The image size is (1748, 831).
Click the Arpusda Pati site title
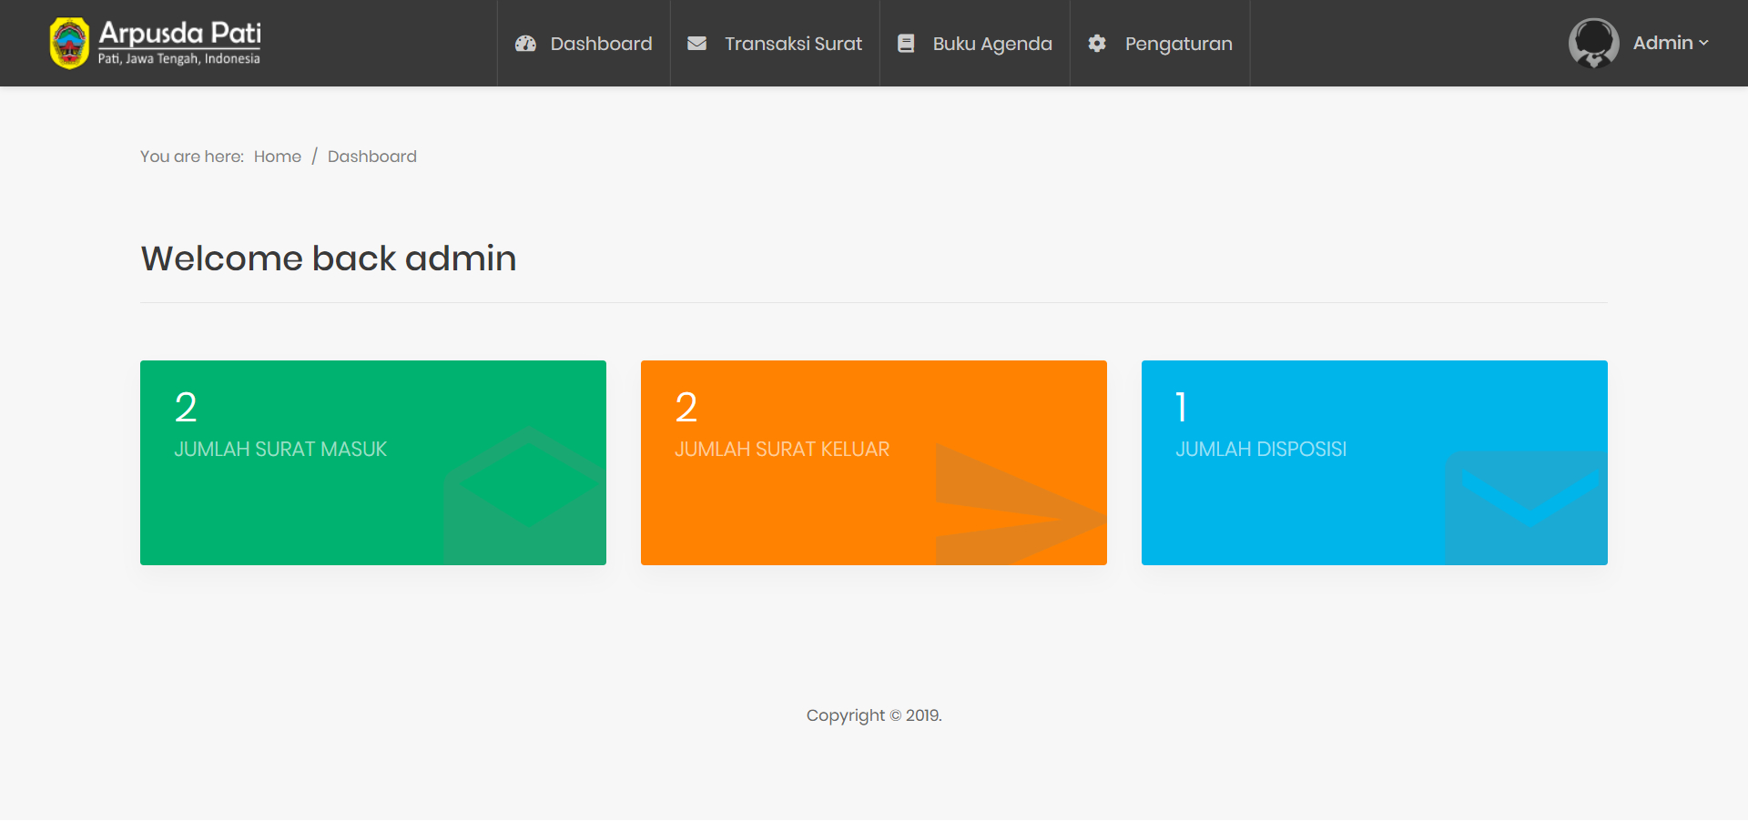coord(179,34)
